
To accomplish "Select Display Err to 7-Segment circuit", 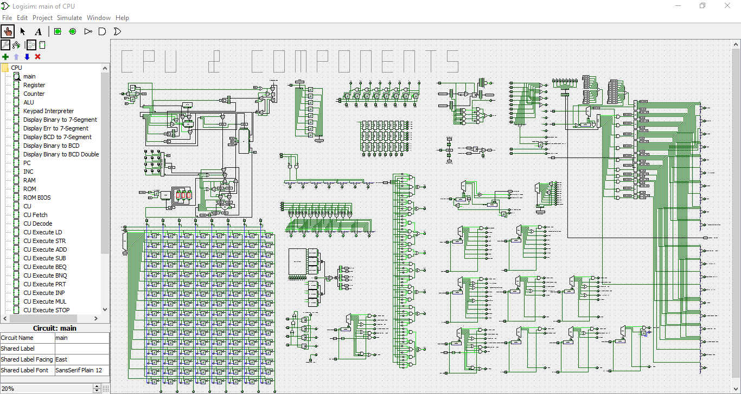I will [56, 128].
